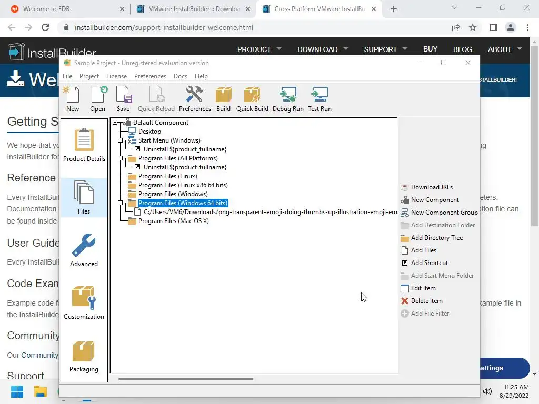Open Windows Start menu
The width and height of the screenshot is (539, 404).
(x=17, y=391)
